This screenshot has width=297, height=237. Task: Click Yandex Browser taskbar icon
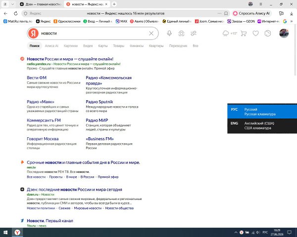[17, 232]
